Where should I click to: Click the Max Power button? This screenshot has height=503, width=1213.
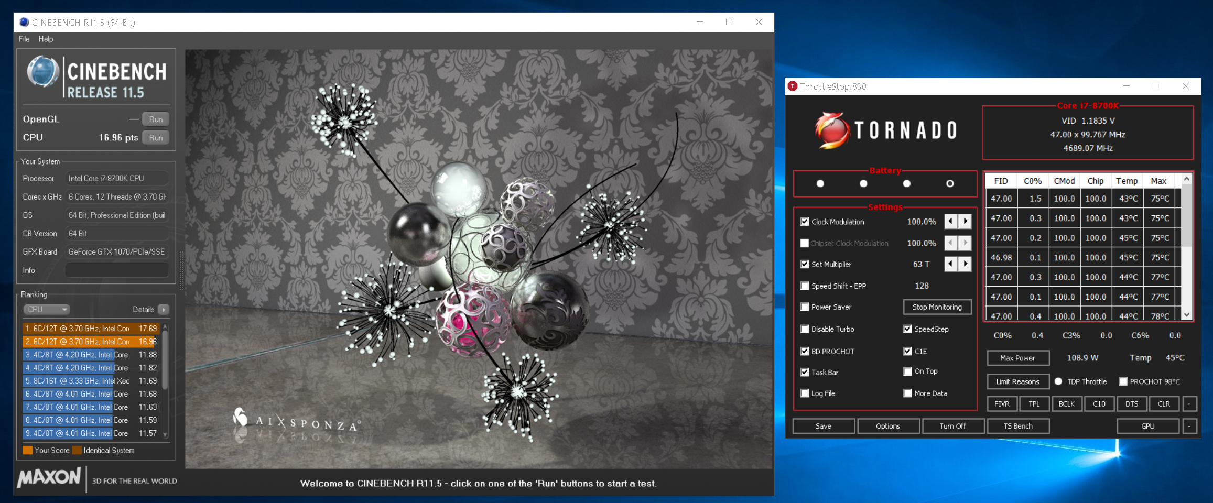(x=1018, y=358)
